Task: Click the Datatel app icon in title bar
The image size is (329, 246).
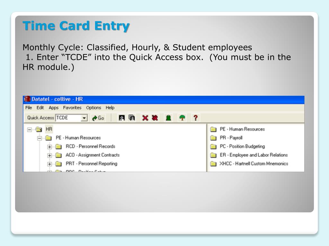Action: point(27,99)
